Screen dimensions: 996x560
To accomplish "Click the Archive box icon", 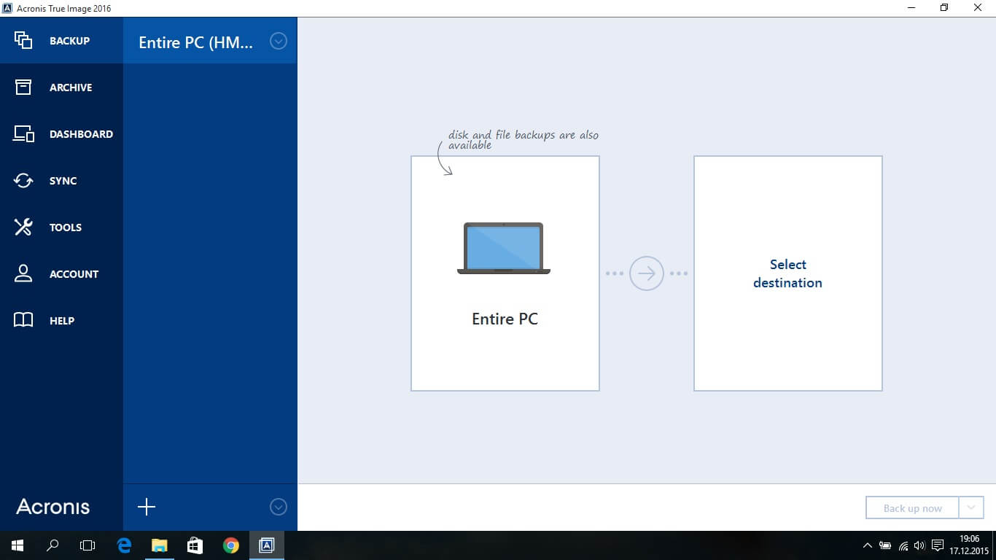I will (x=23, y=87).
